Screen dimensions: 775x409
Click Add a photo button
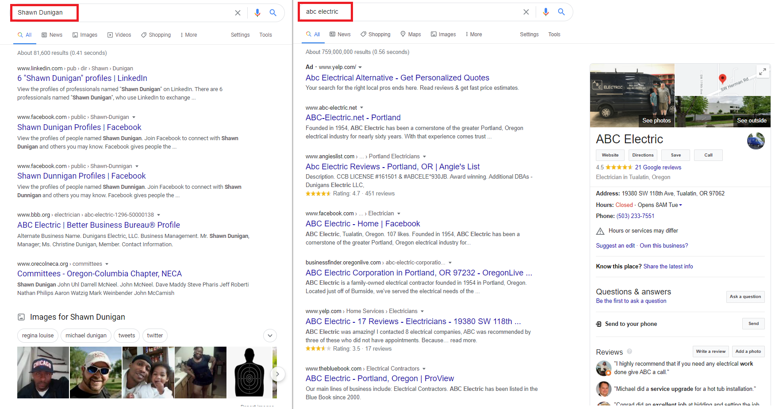748,352
